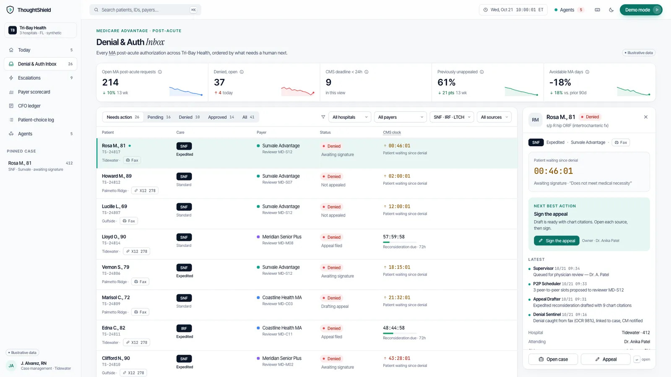Close the Rosa M. detail panel
Screen dimensions: 671x377
(646, 117)
